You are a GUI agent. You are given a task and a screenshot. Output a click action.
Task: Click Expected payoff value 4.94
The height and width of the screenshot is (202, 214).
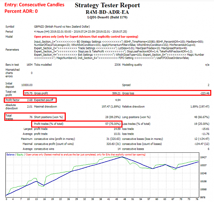coord(118,100)
